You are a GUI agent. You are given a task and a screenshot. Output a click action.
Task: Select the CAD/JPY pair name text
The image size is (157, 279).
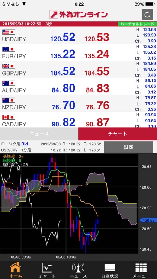(14, 124)
